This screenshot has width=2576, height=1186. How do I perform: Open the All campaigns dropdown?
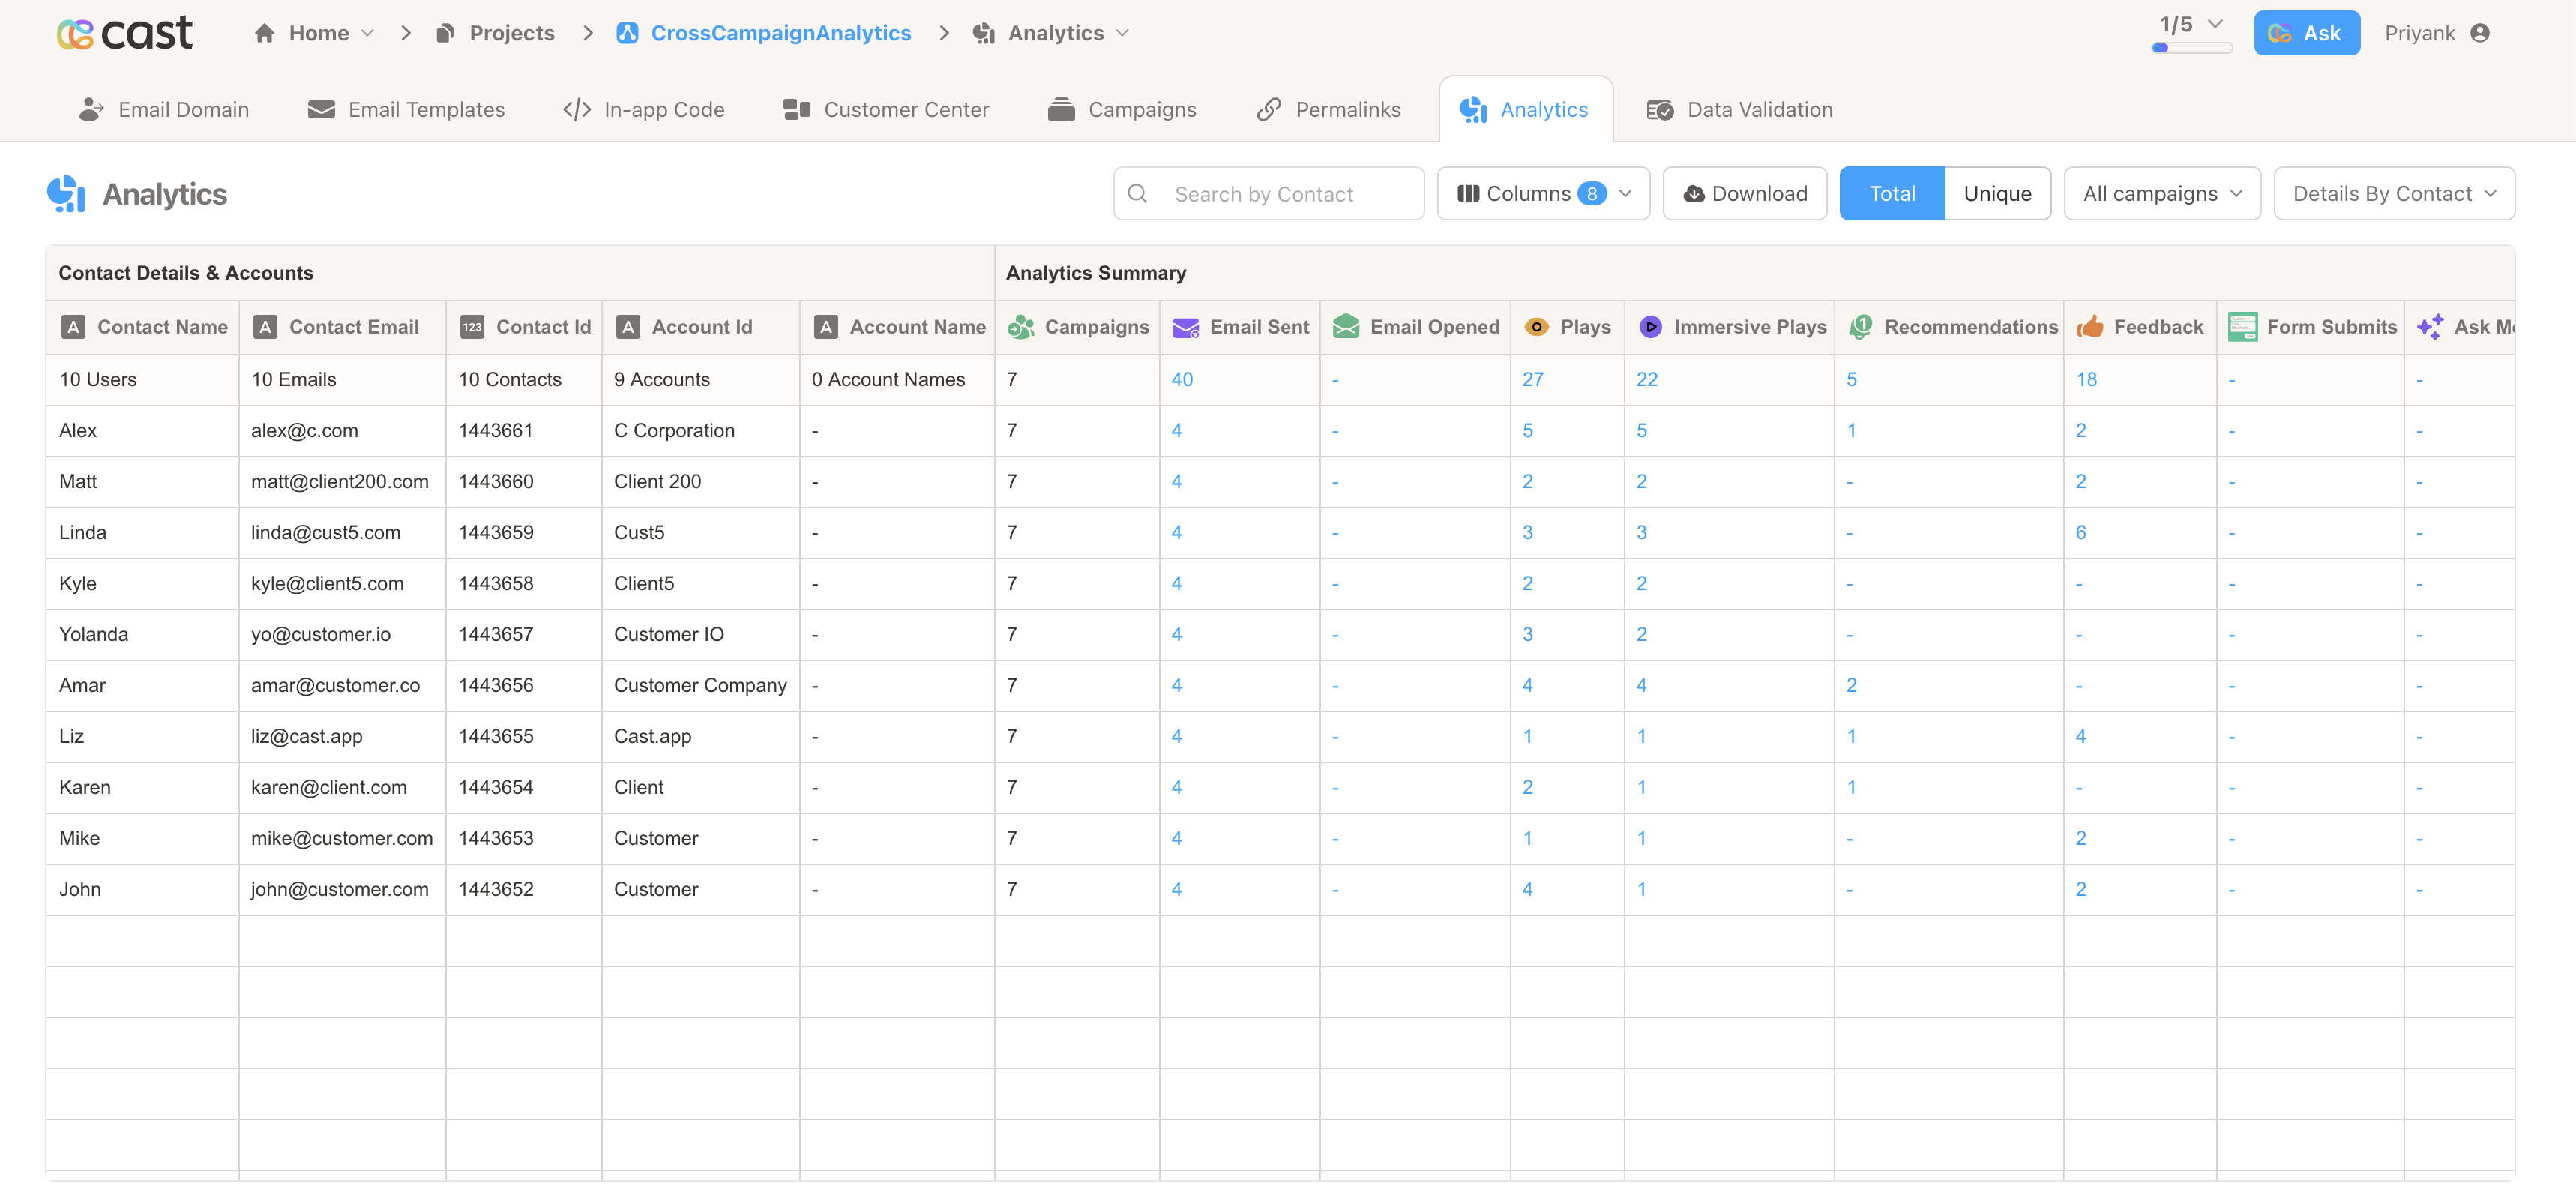click(x=2162, y=193)
